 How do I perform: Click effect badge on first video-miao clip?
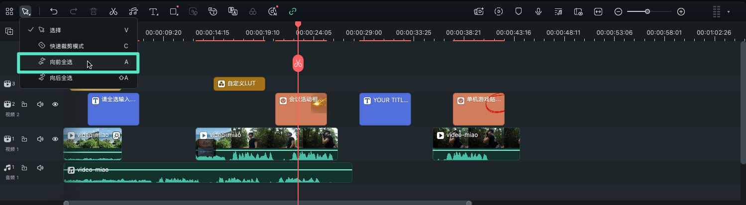click(x=116, y=135)
